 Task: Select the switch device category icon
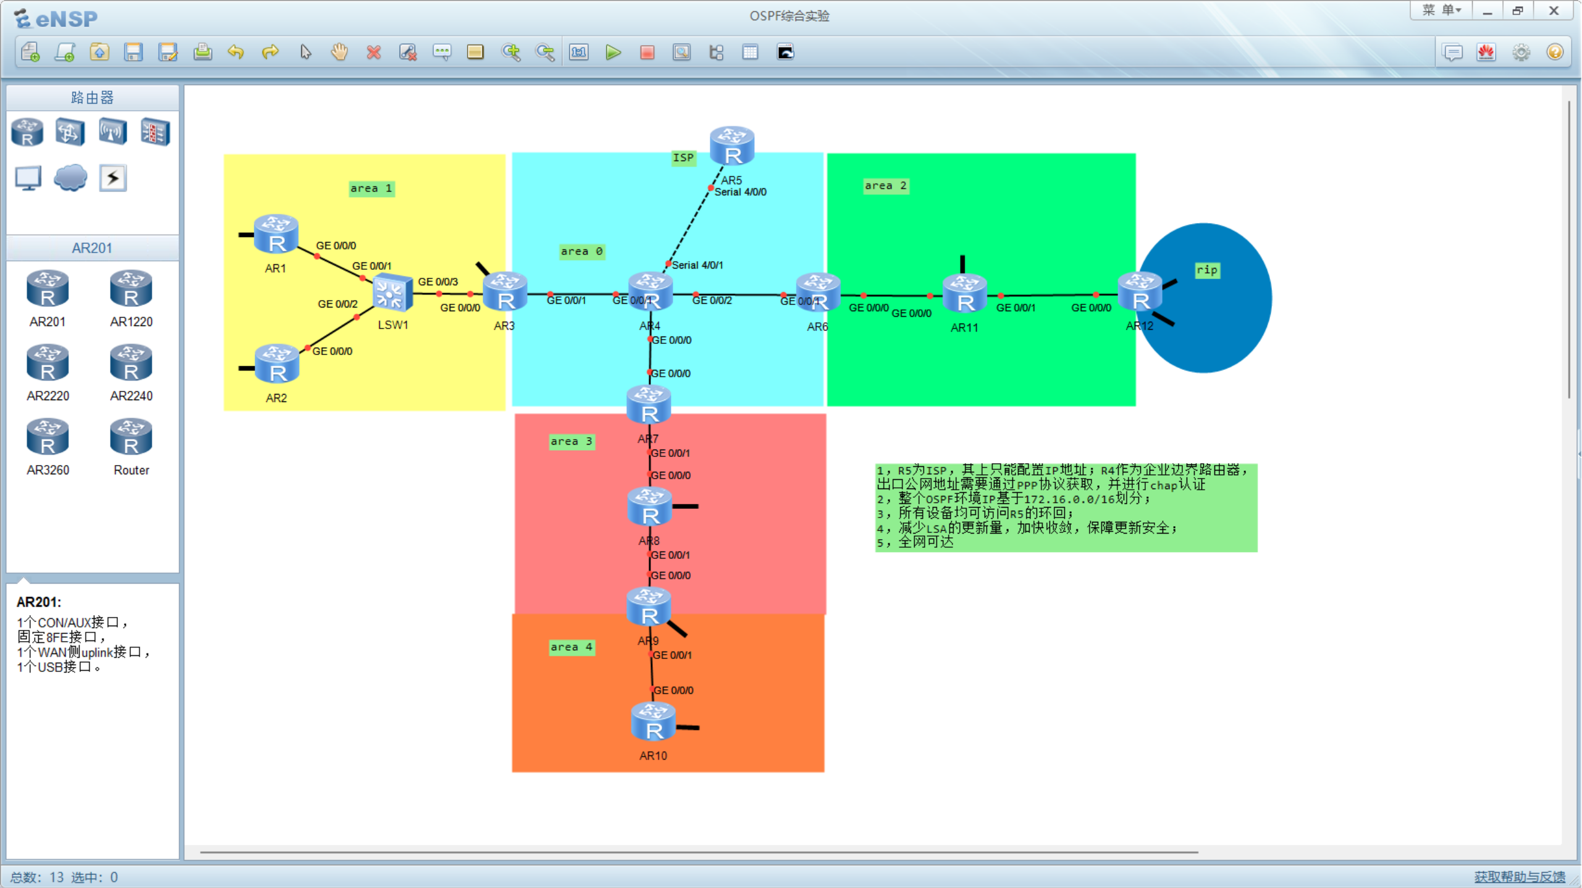[70, 132]
